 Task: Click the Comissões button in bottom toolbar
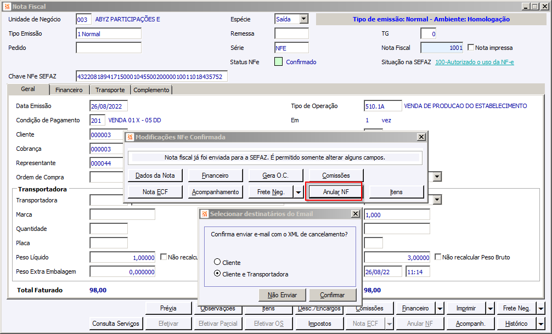click(369, 308)
